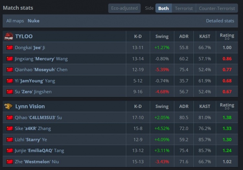Click the flag icon beside Moseyuh
The image size is (243, 170).
tap(10, 69)
